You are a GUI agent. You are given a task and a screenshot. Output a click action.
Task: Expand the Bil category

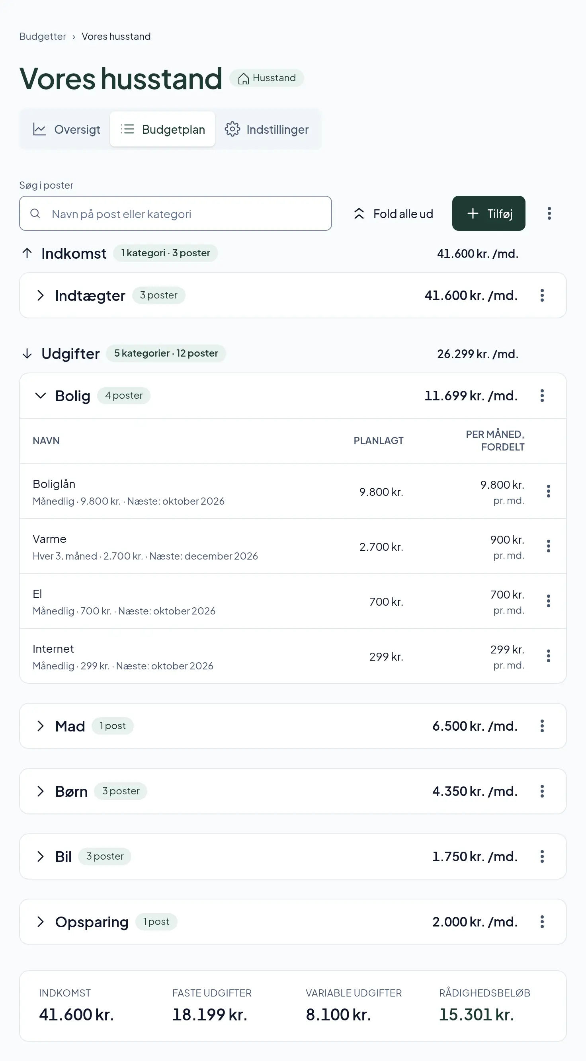(x=40, y=856)
